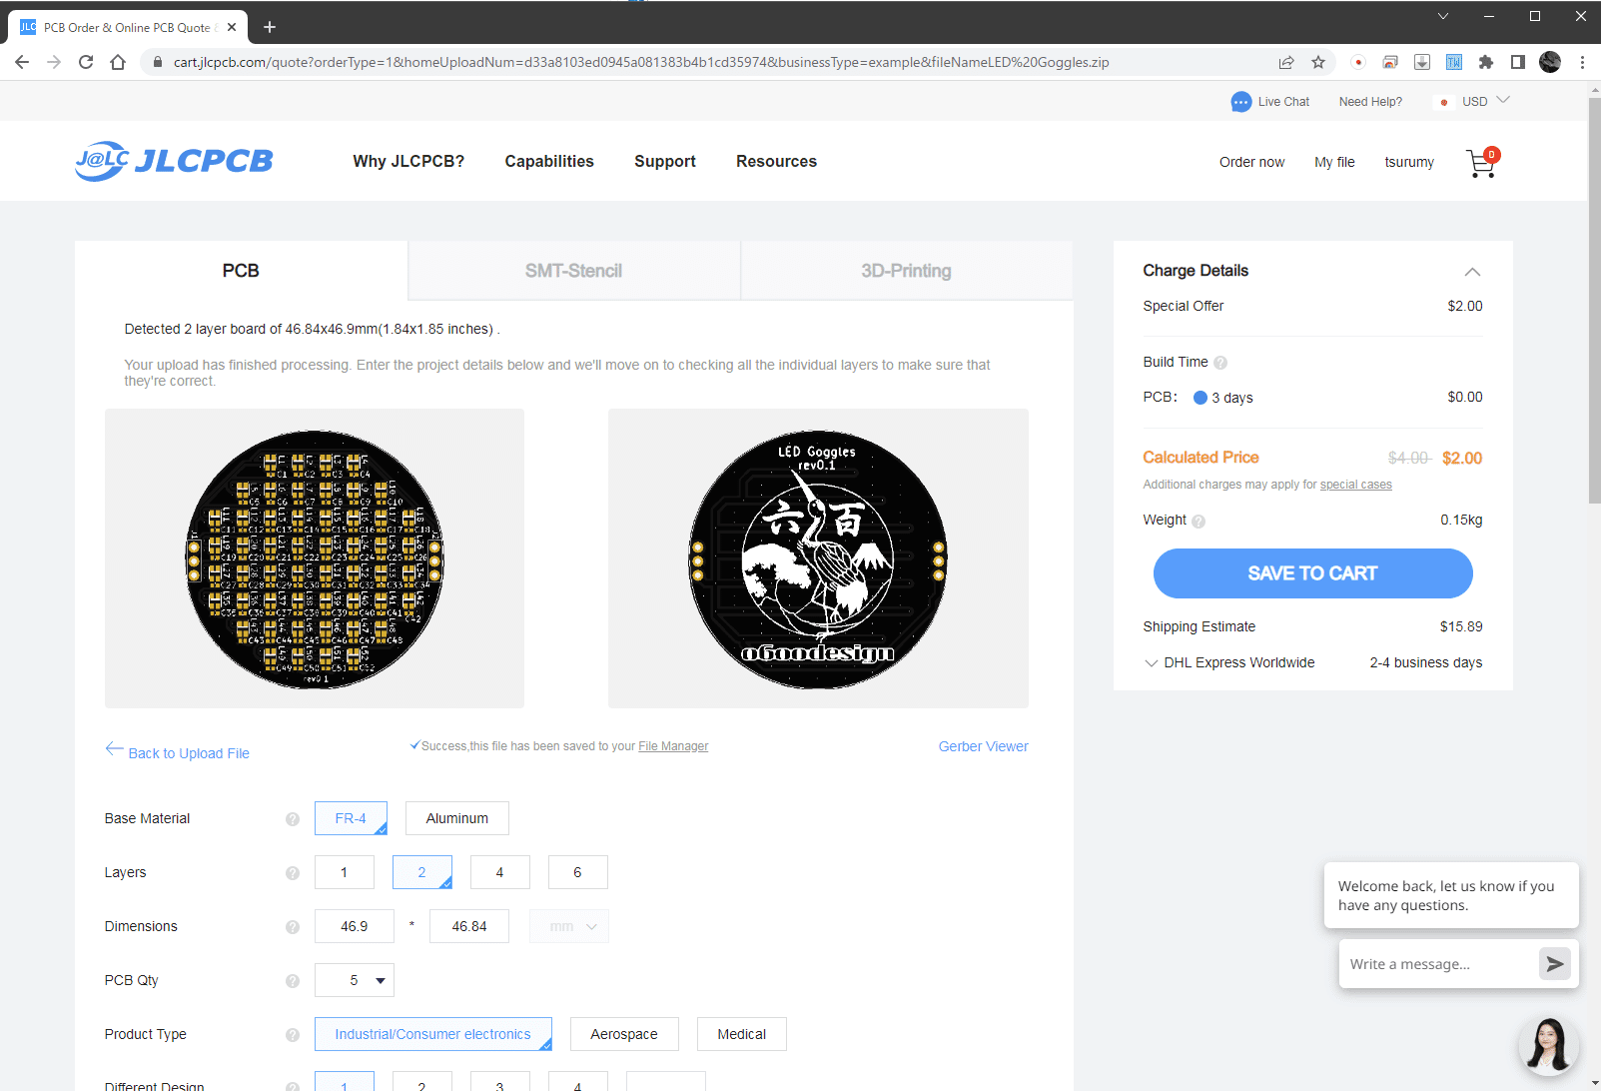This screenshot has height=1091, width=1601.
Task: Expand DHL Express Worldwide shipping options
Action: [1152, 662]
